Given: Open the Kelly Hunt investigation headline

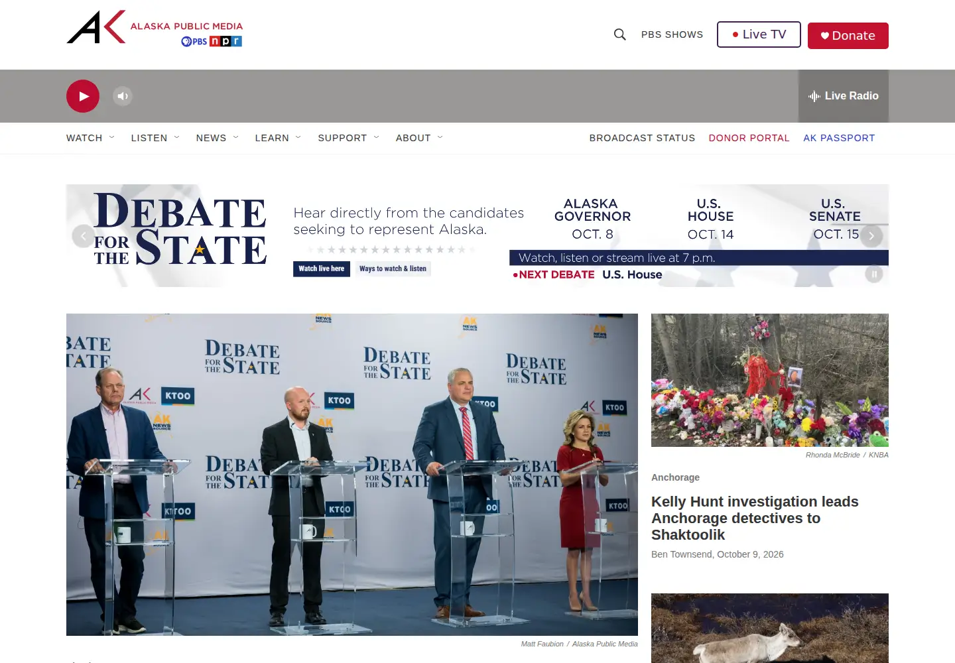Looking at the screenshot, I should (755, 518).
